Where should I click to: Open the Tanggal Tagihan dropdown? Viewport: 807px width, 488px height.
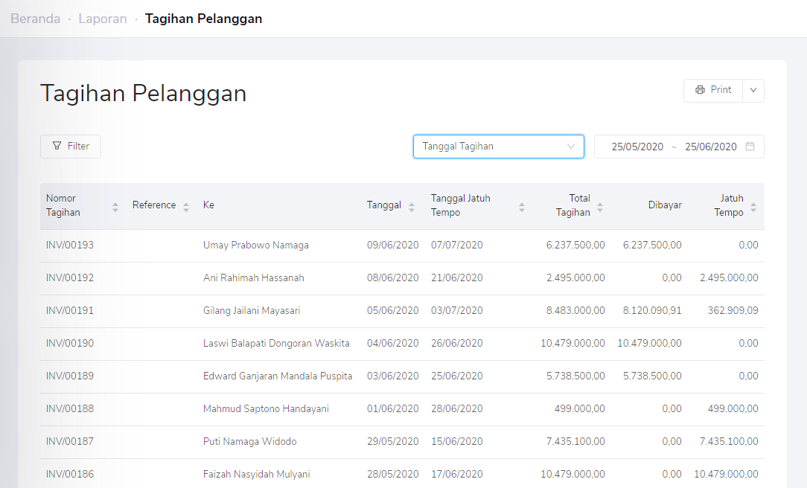point(498,146)
